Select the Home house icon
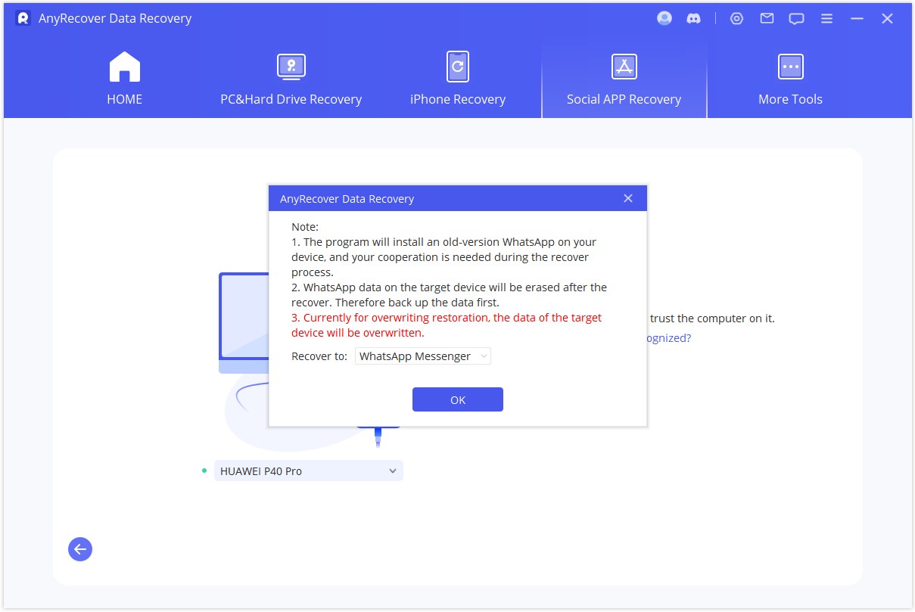 pos(124,67)
